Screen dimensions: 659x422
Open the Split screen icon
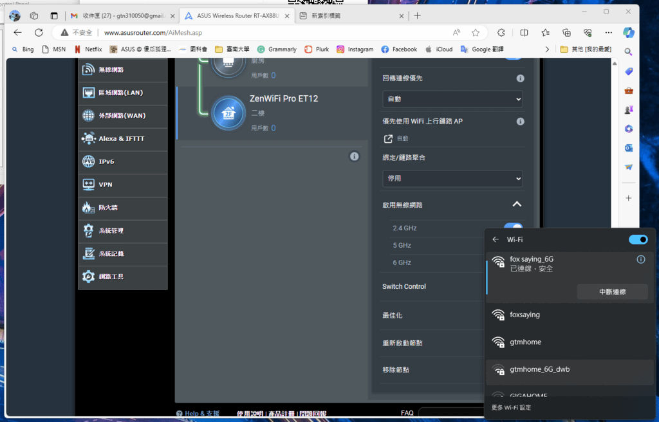coord(524,32)
